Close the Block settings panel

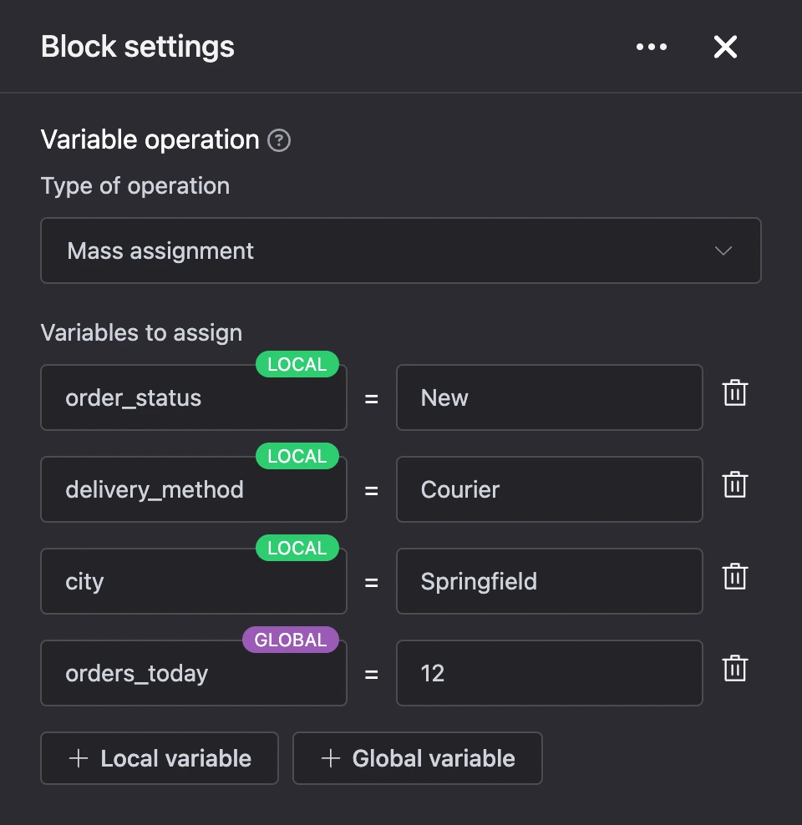tap(725, 47)
